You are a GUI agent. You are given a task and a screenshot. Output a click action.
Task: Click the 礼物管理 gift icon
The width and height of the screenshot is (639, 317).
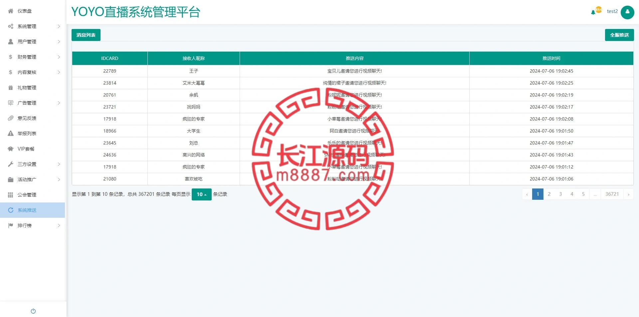coord(11,88)
